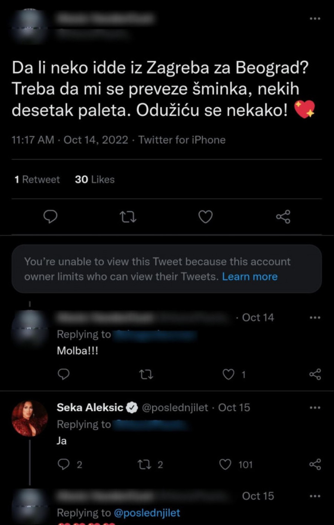Share Seka Aleksic's reply
This screenshot has width=334, height=525.
coord(315,464)
